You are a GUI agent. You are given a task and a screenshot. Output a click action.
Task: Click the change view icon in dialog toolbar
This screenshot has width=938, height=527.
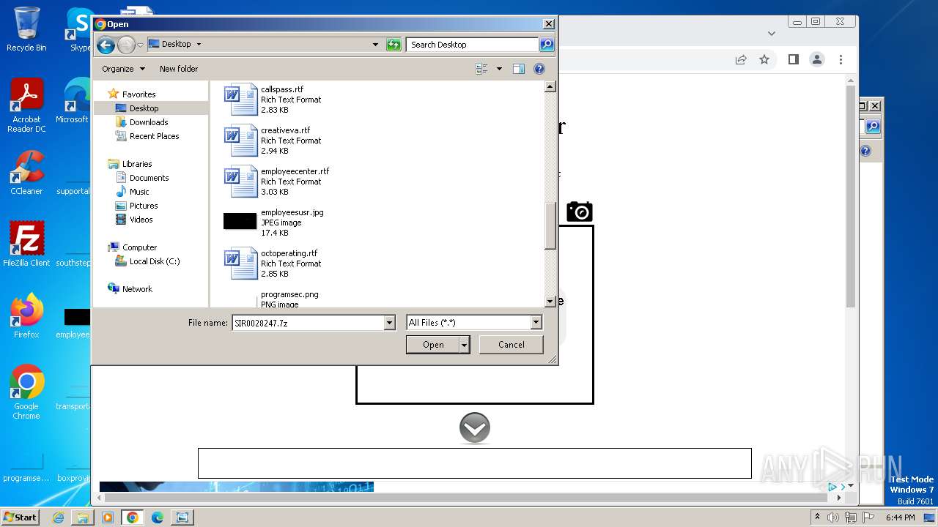tap(481, 69)
